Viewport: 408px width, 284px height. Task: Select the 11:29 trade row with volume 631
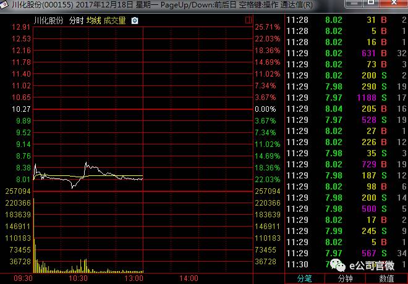point(346,53)
